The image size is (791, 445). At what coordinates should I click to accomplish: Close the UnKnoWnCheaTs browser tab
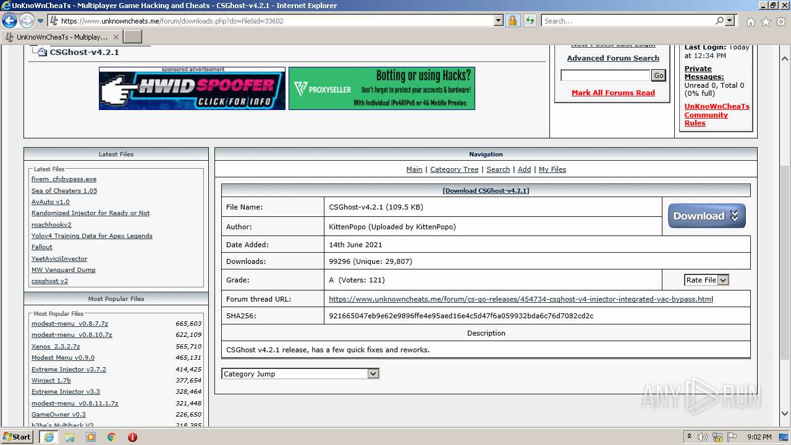pos(116,37)
